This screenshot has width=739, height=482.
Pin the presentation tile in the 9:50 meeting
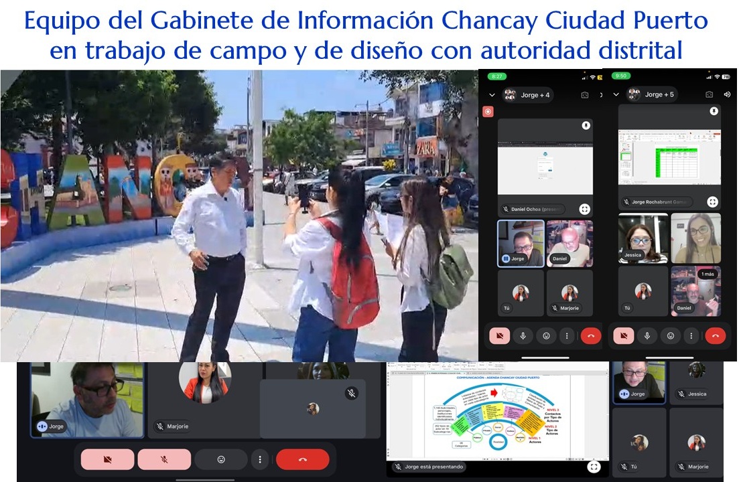714,111
